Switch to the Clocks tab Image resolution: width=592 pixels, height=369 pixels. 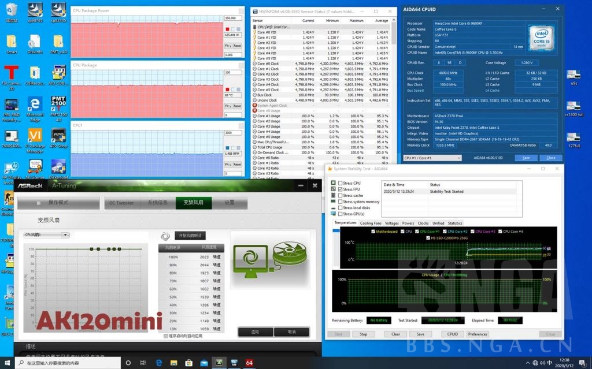pyautogui.click(x=423, y=223)
